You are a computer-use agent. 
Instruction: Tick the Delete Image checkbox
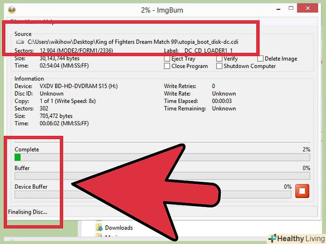point(260,59)
